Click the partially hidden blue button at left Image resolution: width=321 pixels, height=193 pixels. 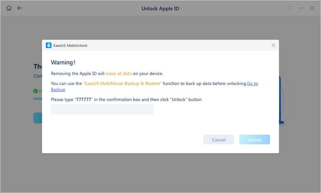(x=38, y=118)
